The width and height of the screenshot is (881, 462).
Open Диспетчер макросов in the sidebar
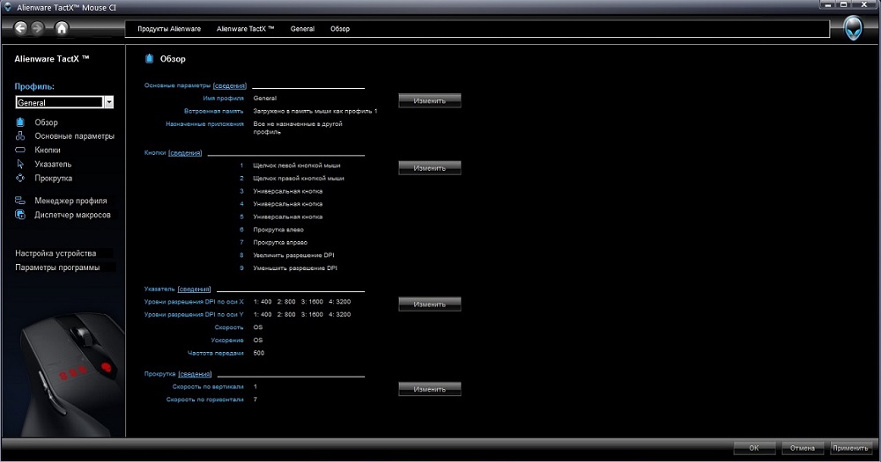(x=72, y=215)
